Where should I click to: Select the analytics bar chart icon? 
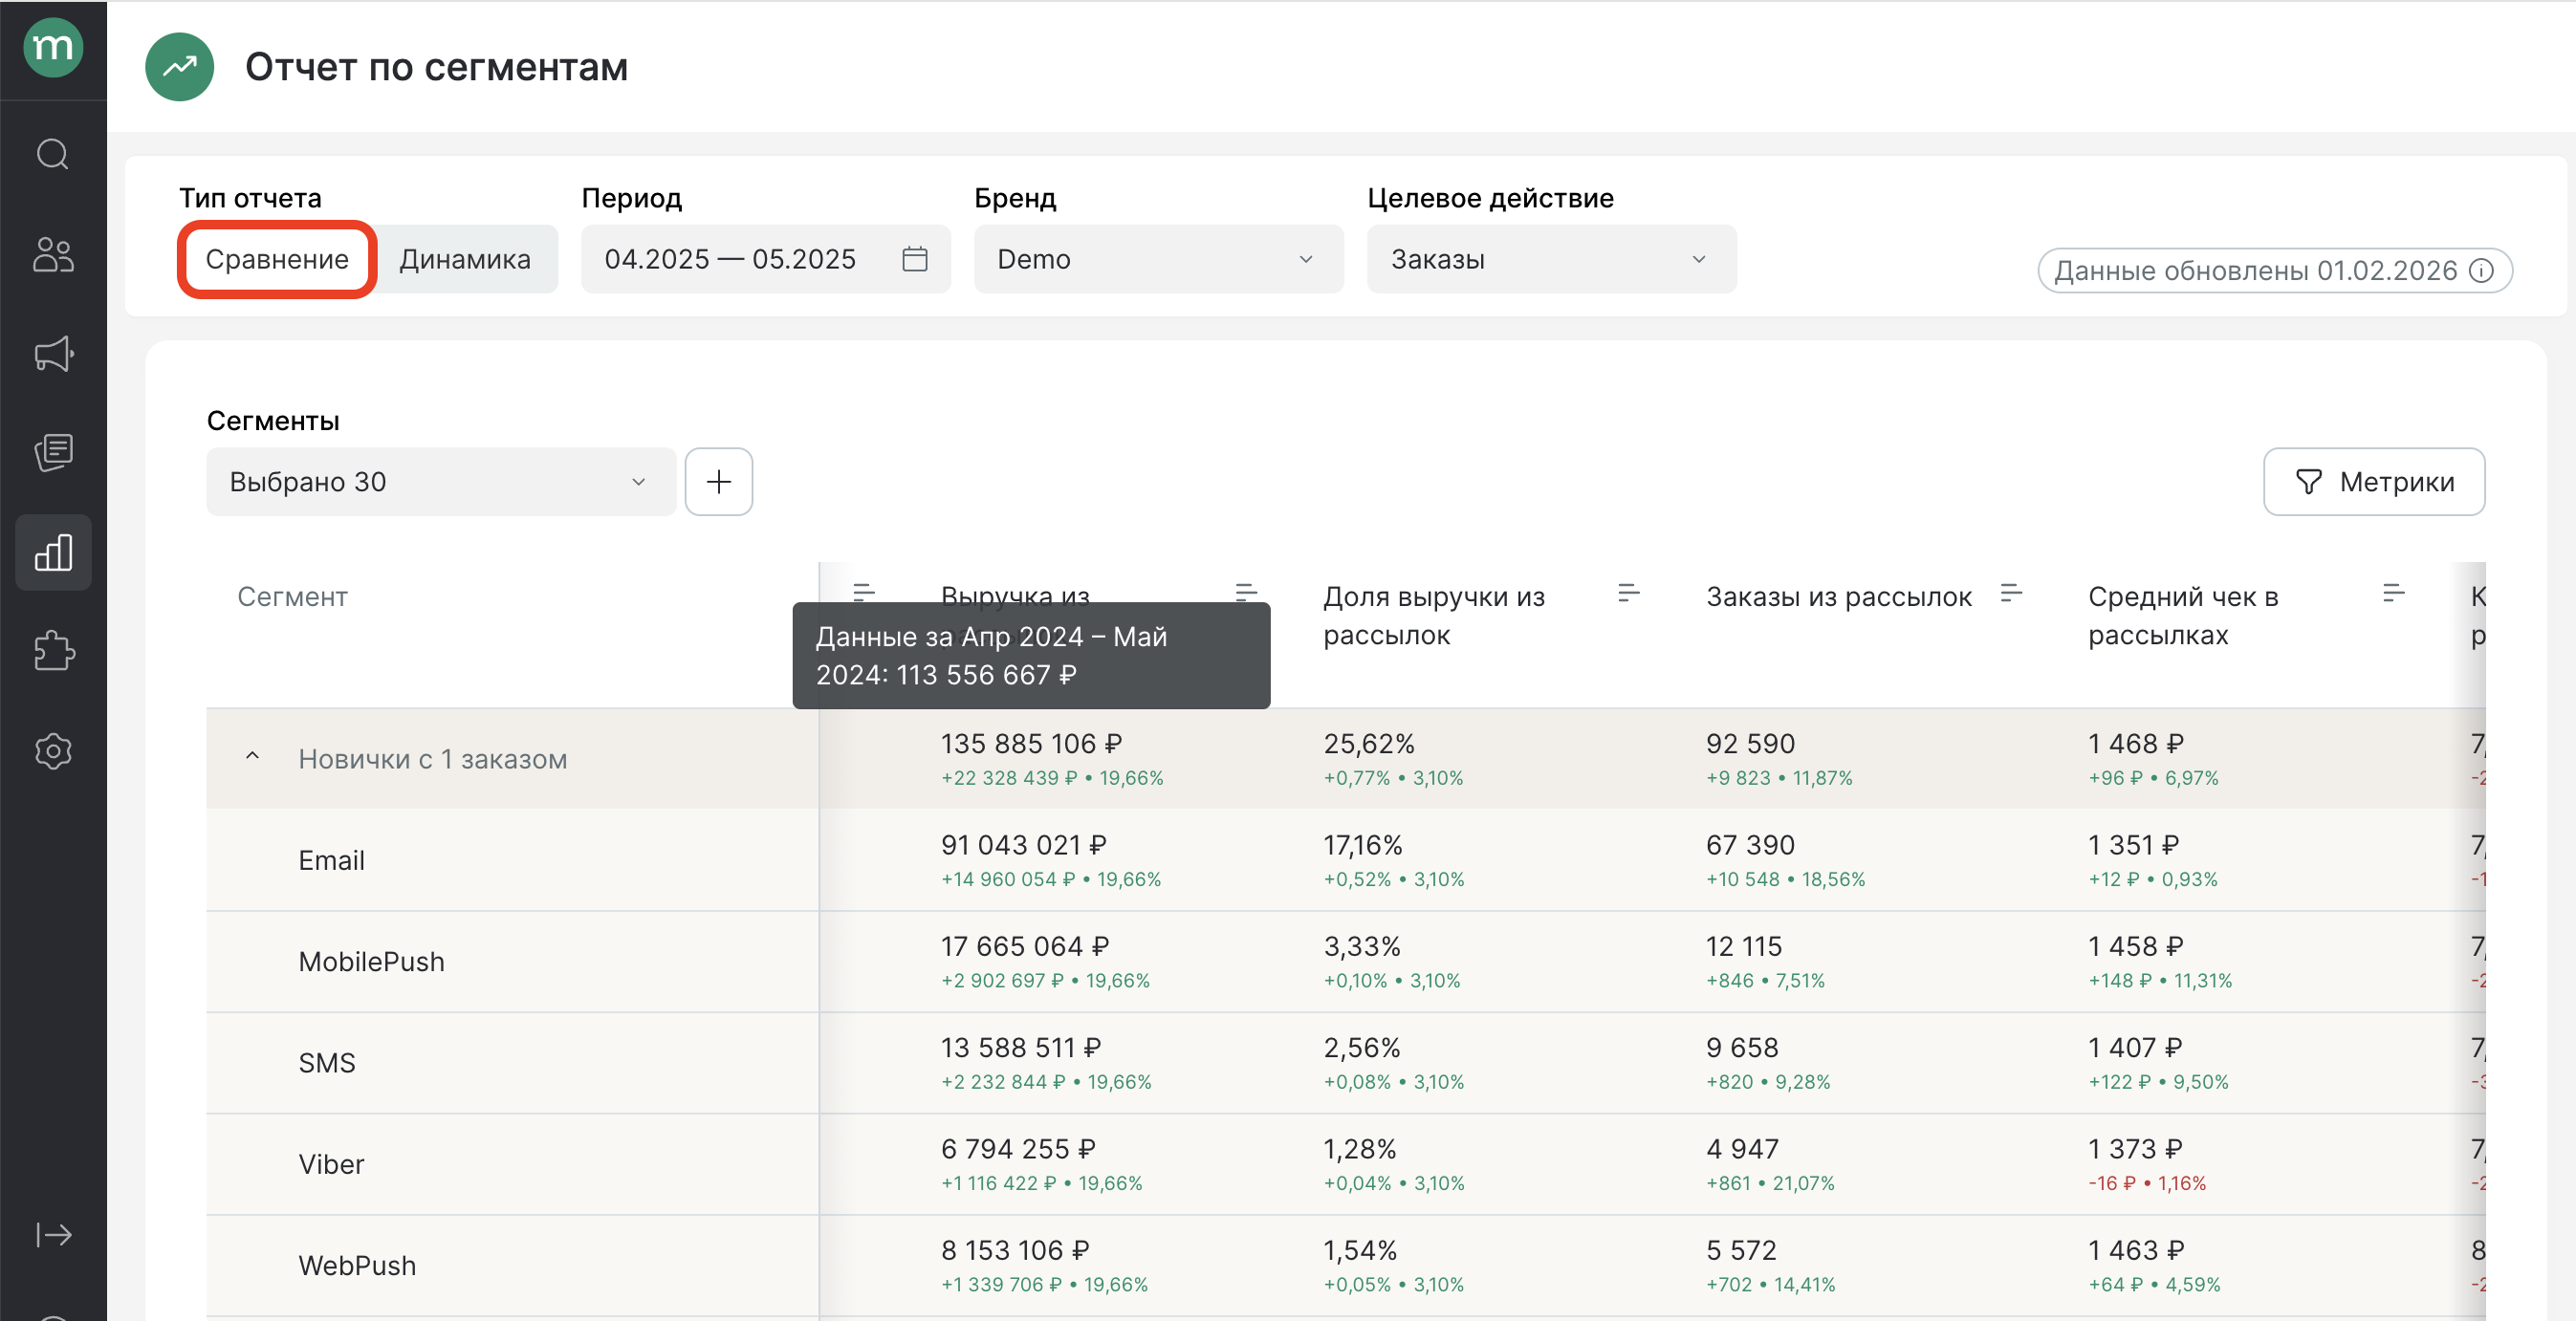pyautogui.click(x=53, y=552)
